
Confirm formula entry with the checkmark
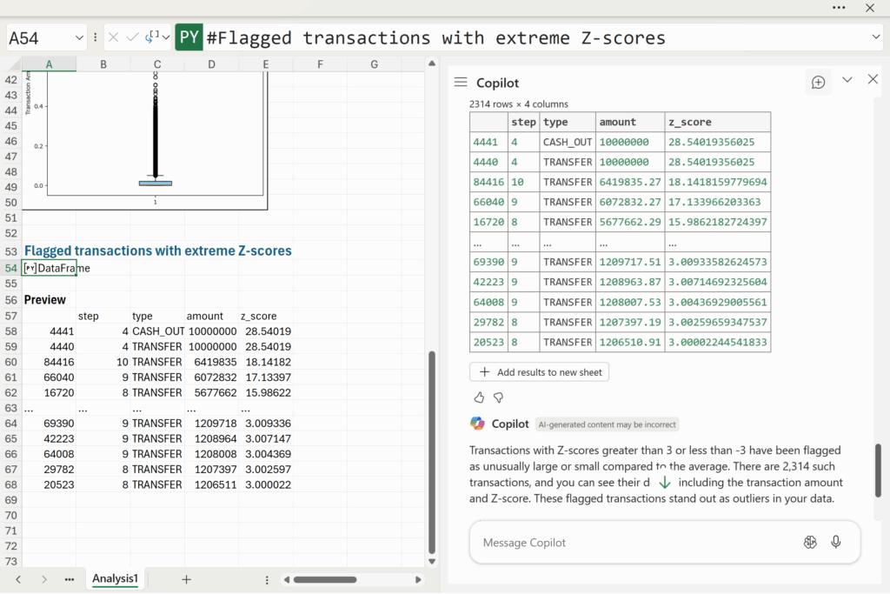[132, 37]
